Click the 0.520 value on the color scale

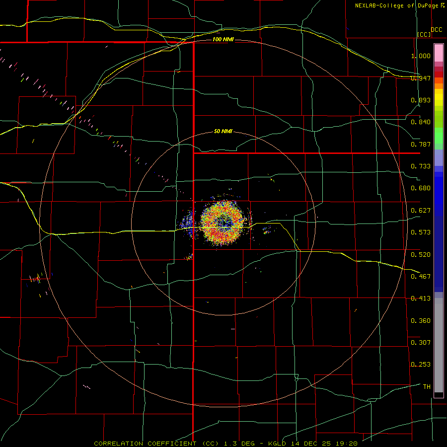[x=421, y=255]
